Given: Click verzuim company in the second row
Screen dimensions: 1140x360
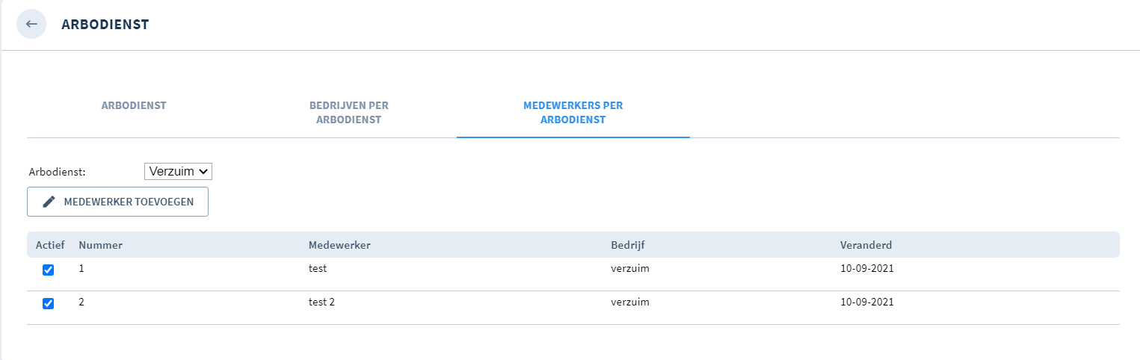Looking at the screenshot, I should (629, 302).
